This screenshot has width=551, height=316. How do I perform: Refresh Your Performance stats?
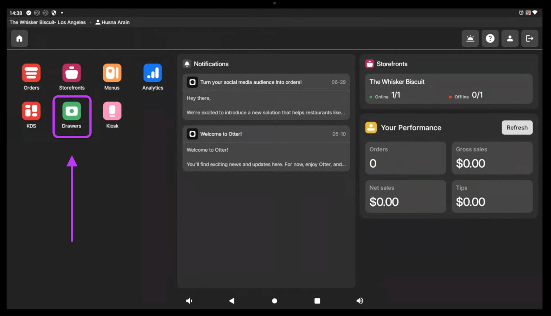tap(517, 127)
